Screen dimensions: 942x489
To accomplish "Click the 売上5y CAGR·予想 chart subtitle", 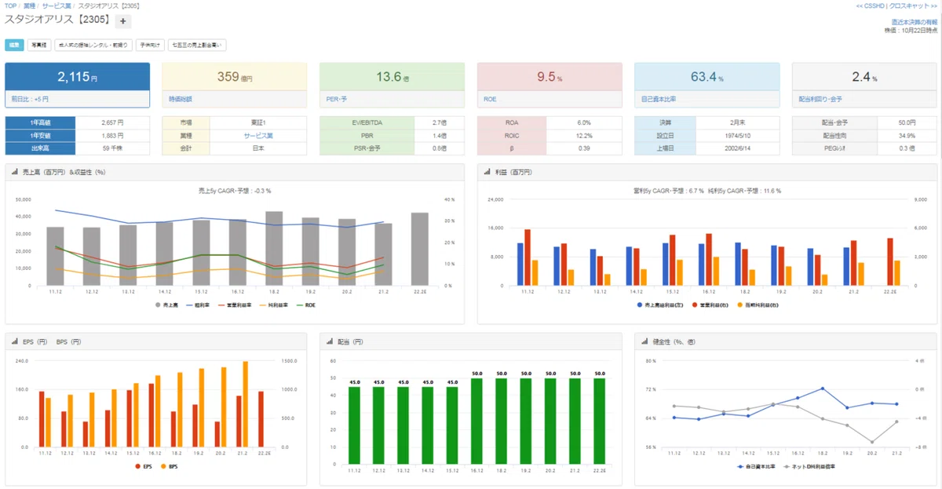I will 235,190.
